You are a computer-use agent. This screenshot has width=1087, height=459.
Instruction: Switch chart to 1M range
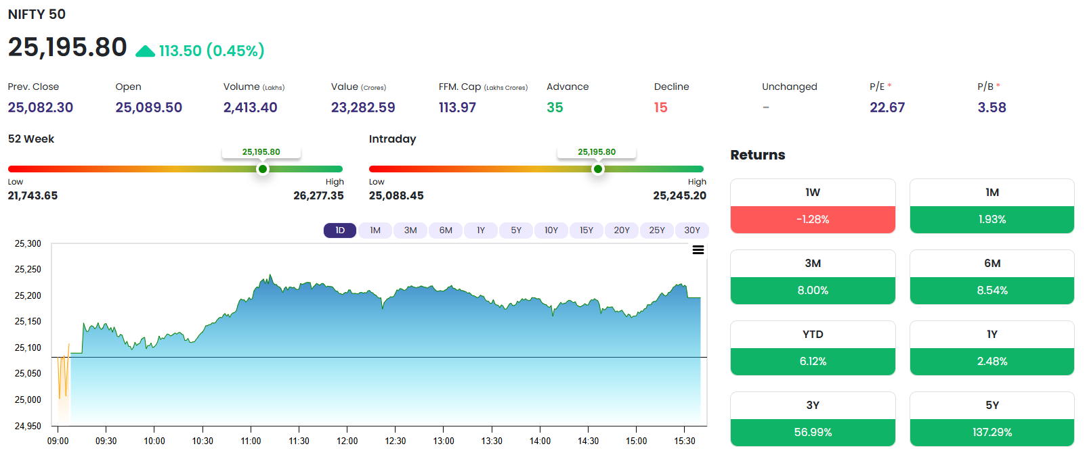point(375,231)
